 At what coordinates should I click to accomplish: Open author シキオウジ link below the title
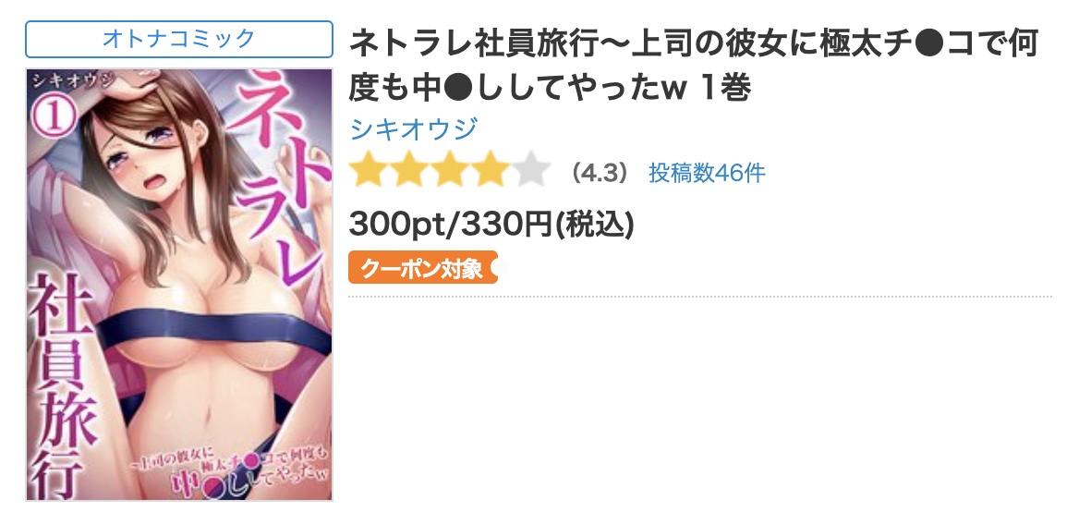point(414,128)
